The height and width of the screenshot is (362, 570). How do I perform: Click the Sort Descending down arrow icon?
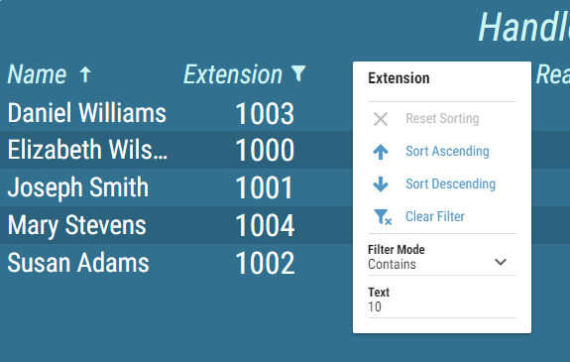[x=381, y=184]
